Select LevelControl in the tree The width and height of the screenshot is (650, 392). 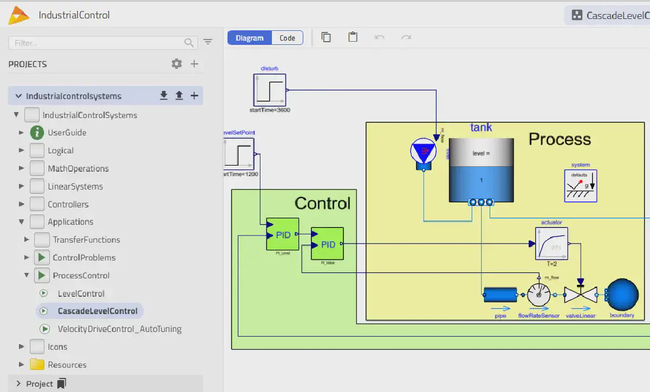81,293
